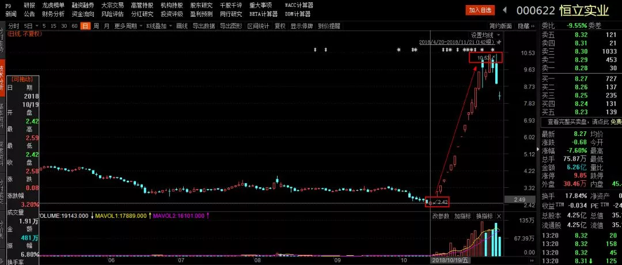Image resolution: width=622 pixels, height=265 pixels.
Task: Click 改参数 on the volume panel
Action: 441,216
